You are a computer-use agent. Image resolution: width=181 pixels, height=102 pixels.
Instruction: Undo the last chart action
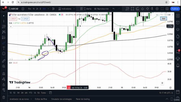[114, 9]
